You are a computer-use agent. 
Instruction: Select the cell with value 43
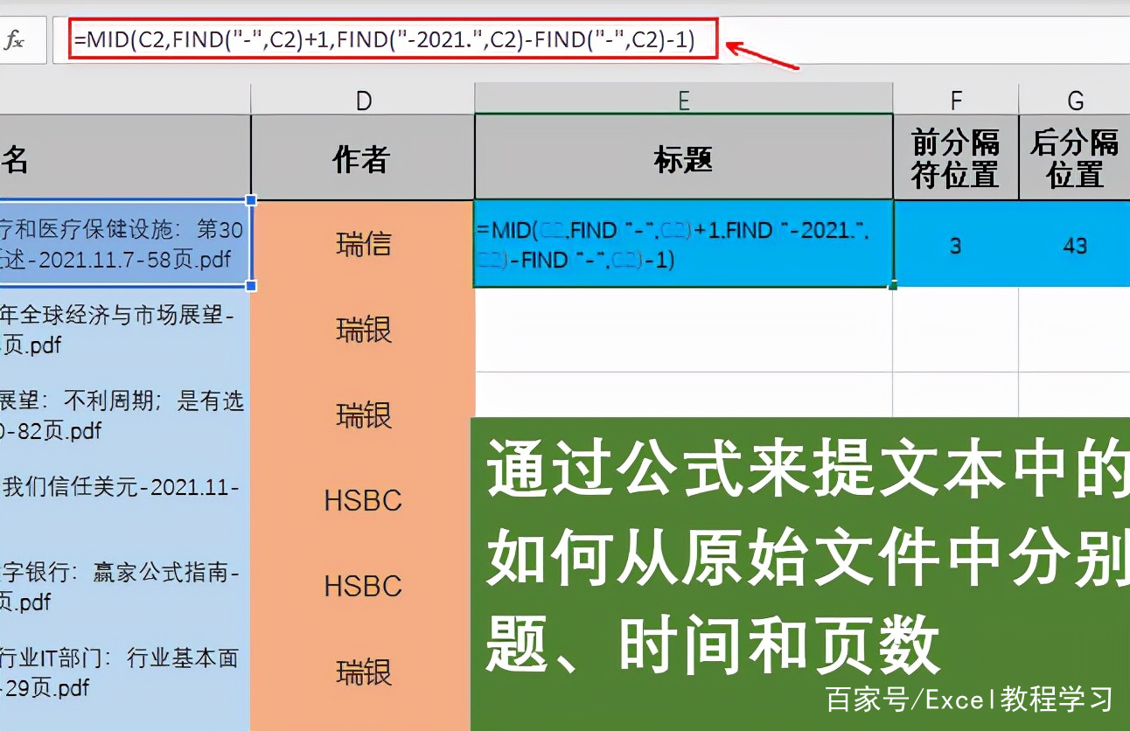pos(1075,244)
